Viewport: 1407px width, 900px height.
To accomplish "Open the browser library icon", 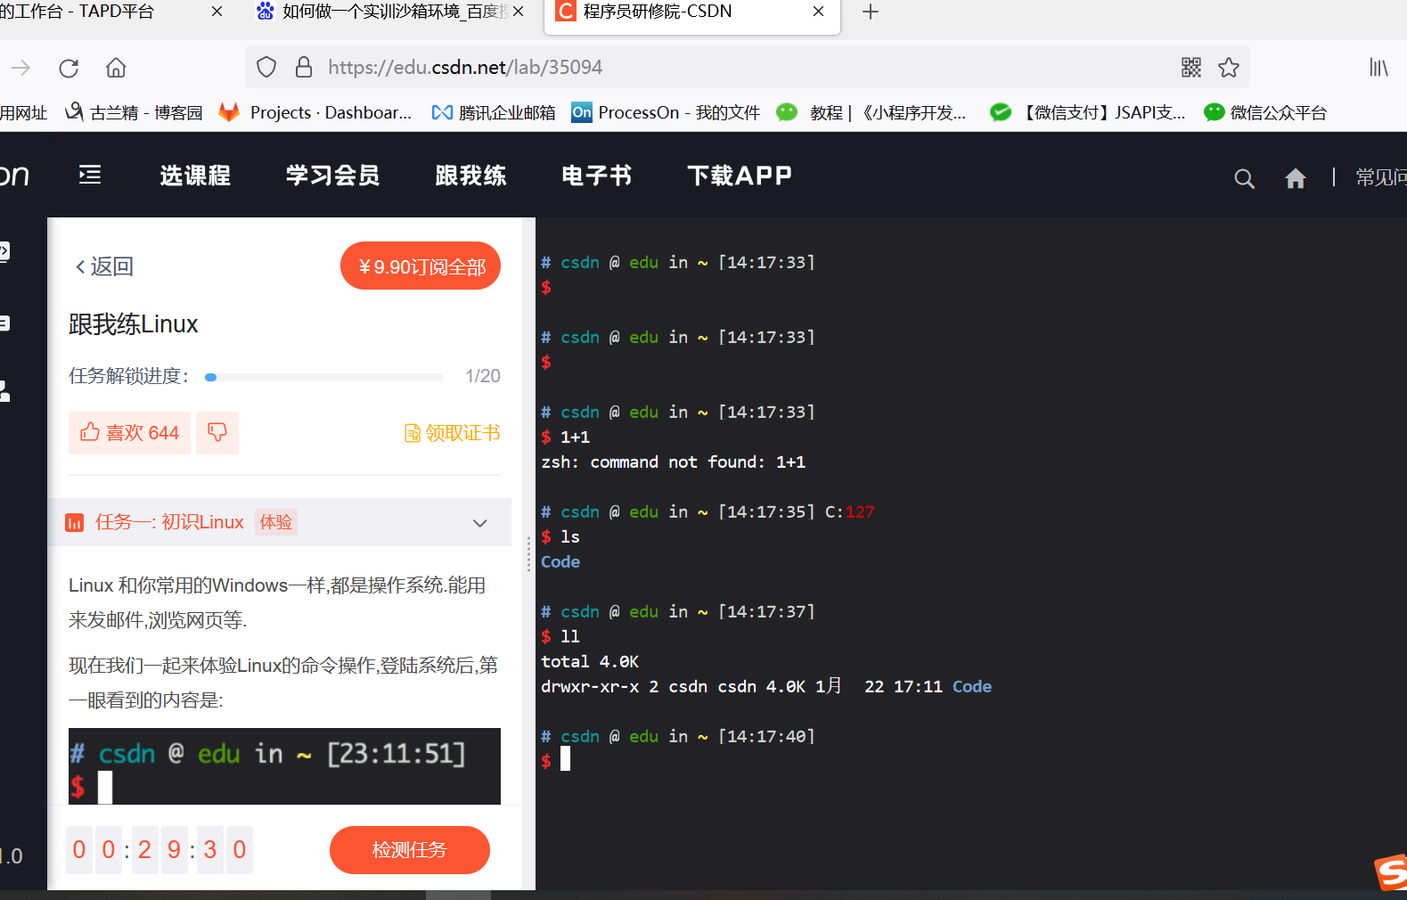I will coord(1378,67).
